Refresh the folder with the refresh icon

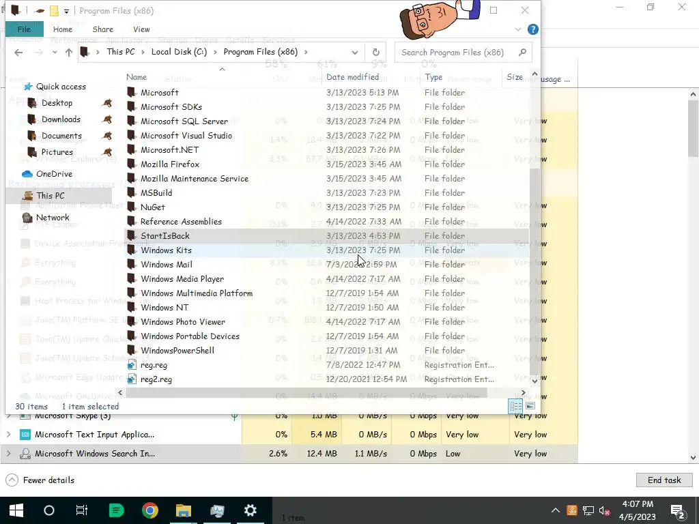pyautogui.click(x=376, y=52)
